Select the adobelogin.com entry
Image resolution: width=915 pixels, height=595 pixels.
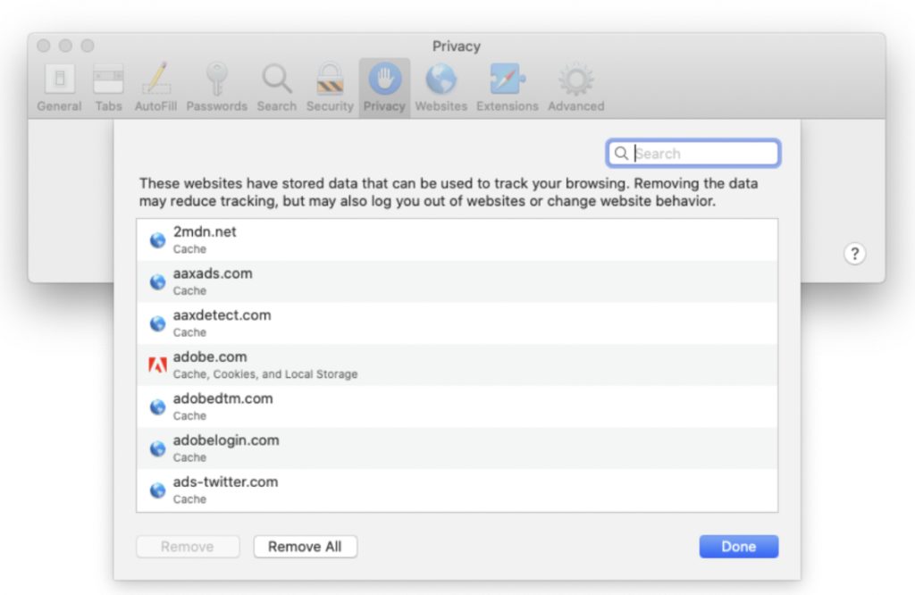pyautogui.click(x=457, y=448)
